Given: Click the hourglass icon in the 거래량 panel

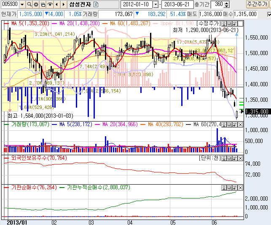Looking at the screenshot, I should coord(224,124).
